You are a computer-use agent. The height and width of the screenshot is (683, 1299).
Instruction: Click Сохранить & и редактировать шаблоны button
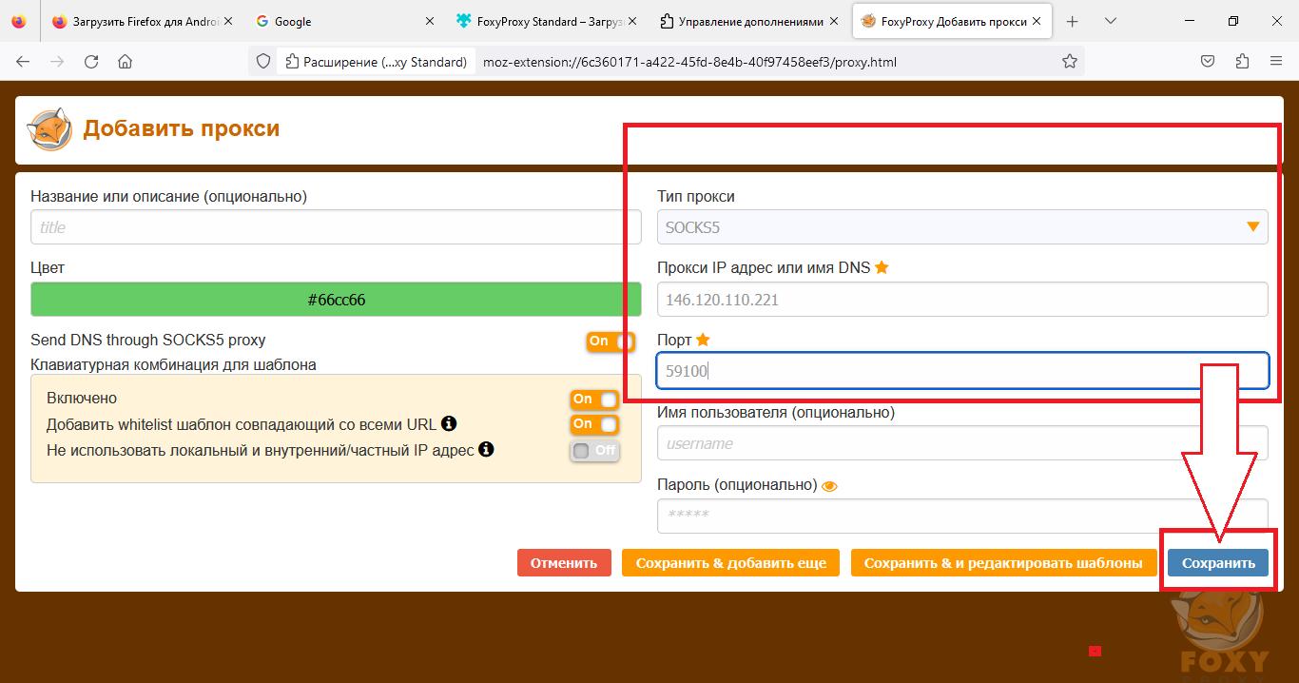pyautogui.click(x=1004, y=563)
